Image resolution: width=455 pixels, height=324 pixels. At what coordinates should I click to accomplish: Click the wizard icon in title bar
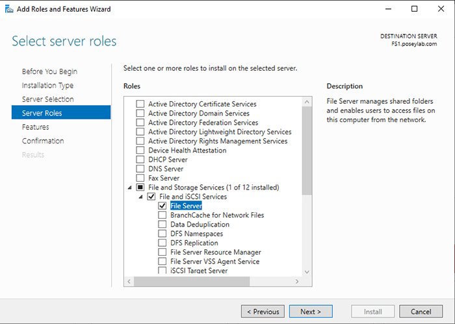(x=8, y=9)
